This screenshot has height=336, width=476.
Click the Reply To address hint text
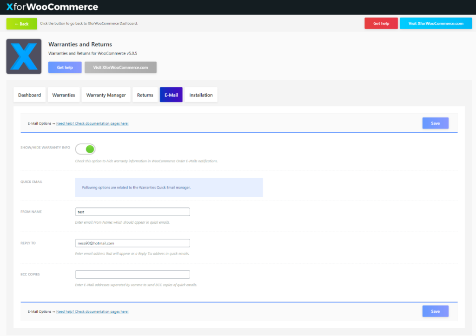[x=132, y=253]
